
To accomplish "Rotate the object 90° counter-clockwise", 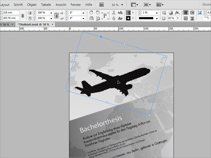I will (x=98, y=13).
